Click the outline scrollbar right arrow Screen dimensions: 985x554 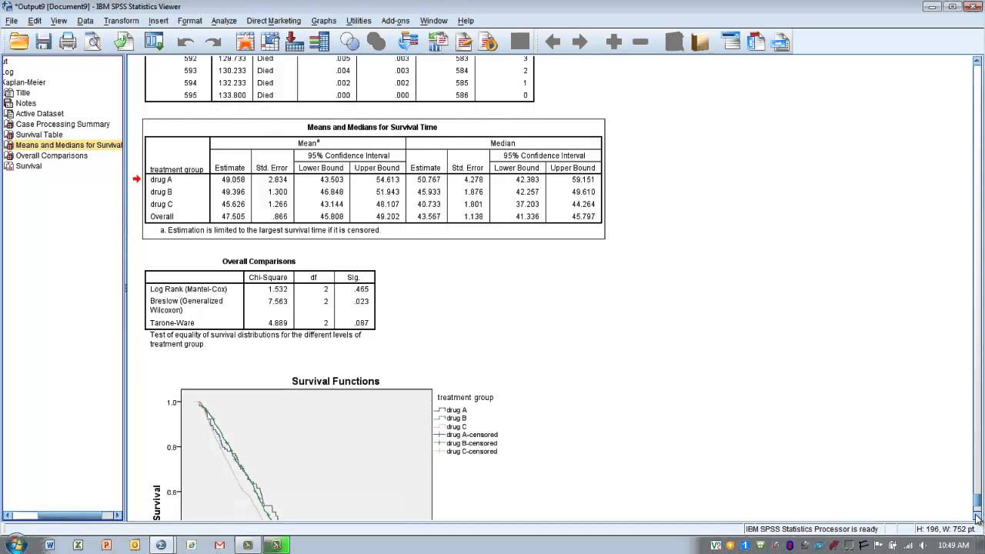tap(118, 516)
